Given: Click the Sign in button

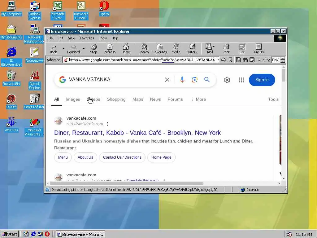Looking at the screenshot, I should pos(262,80).
